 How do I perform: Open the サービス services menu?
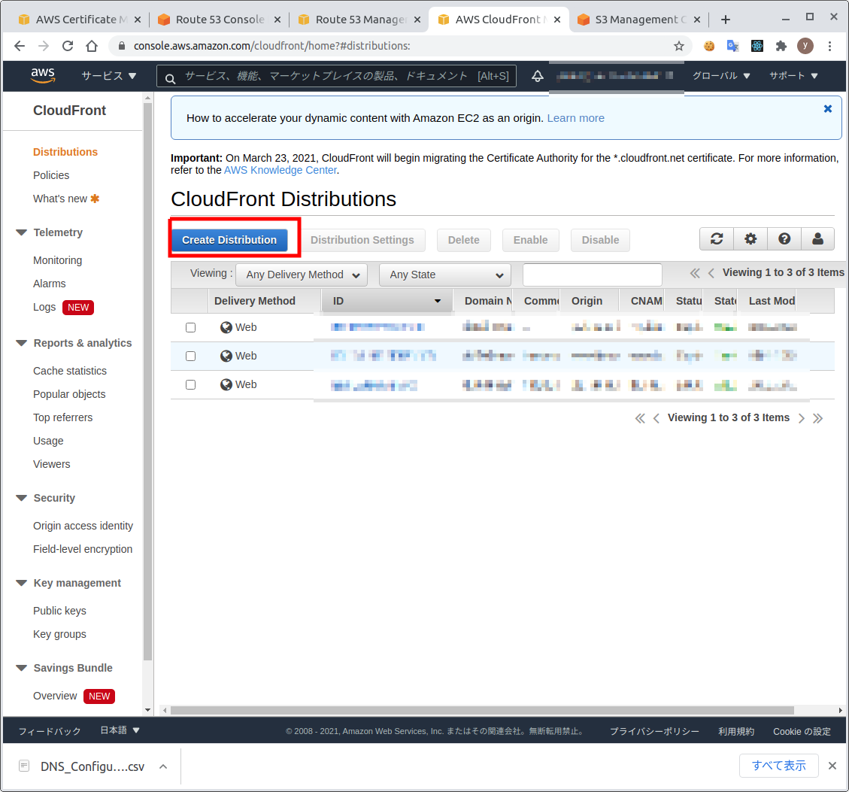109,76
